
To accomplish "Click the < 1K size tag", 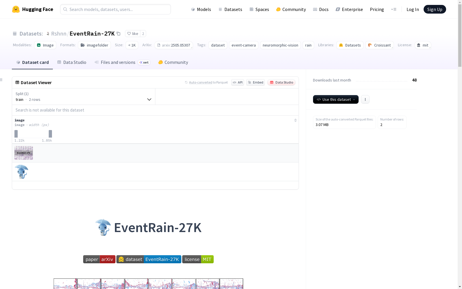I will coord(132,45).
